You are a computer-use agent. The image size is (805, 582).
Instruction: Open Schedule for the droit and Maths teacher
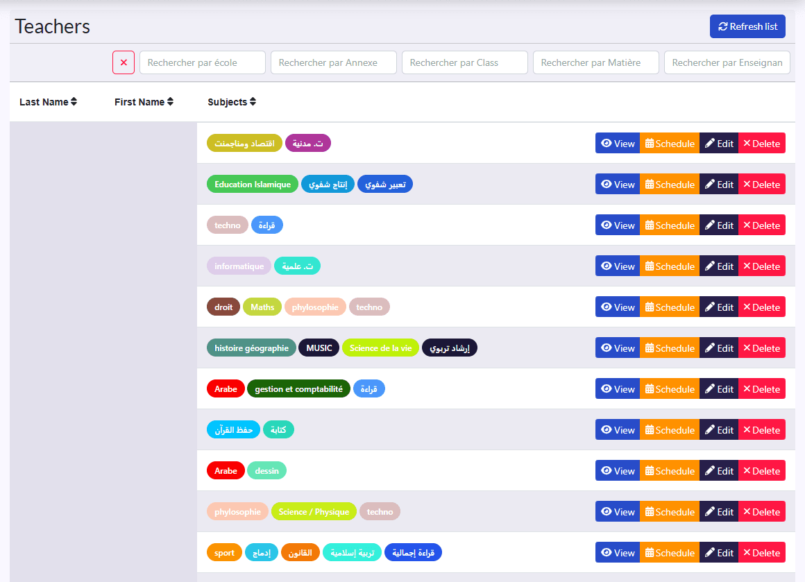[670, 307]
